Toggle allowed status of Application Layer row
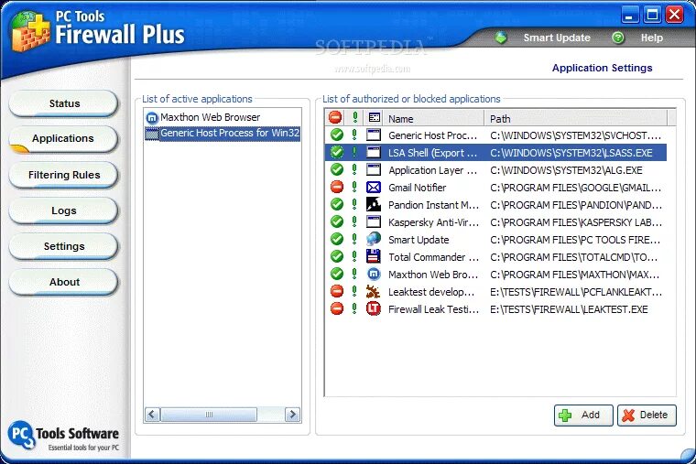Screen dimensions: 696x464 (337, 169)
